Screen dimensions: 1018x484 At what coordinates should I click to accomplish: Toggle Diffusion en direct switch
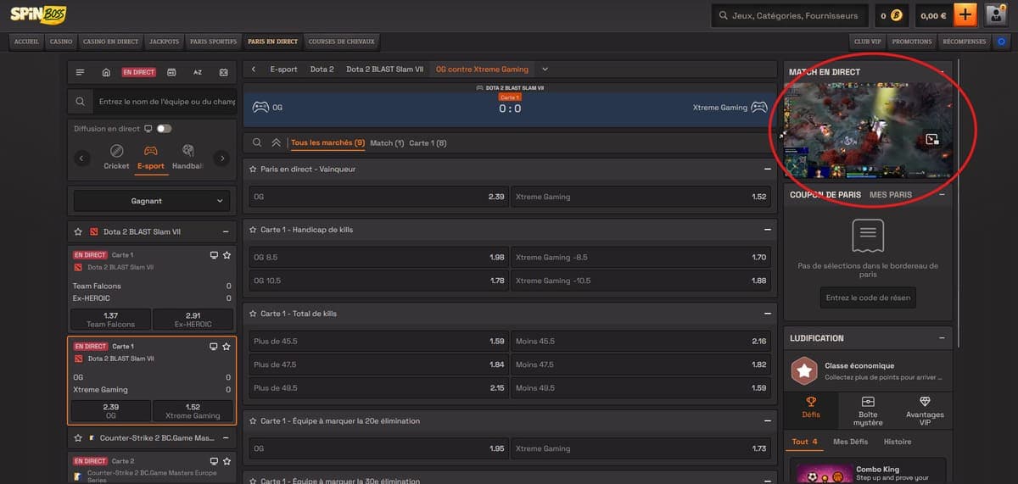tap(164, 129)
